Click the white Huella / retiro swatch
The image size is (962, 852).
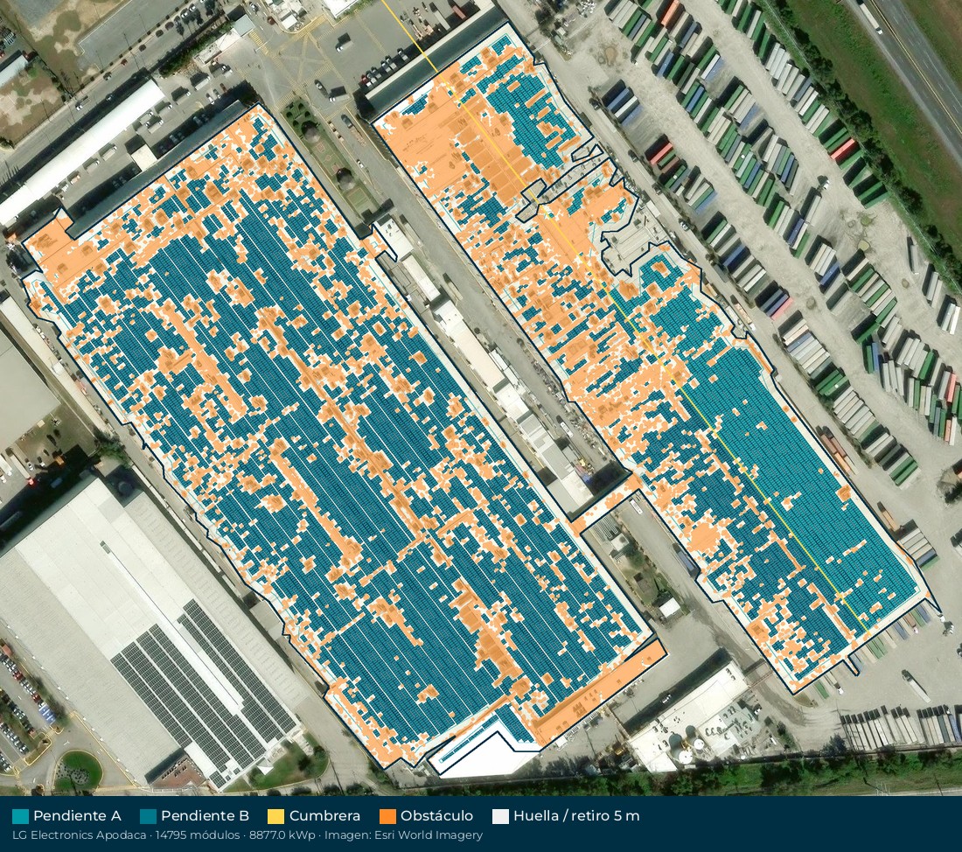[x=500, y=816]
